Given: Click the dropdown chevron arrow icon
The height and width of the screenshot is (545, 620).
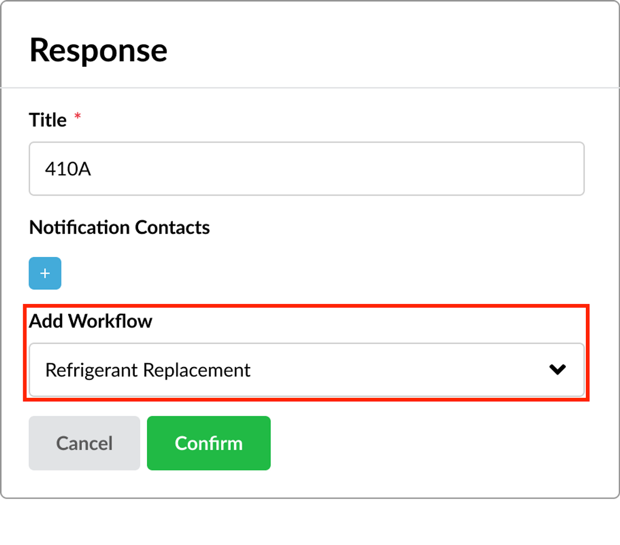Looking at the screenshot, I should pyautogui.click(x=557, y=370).
